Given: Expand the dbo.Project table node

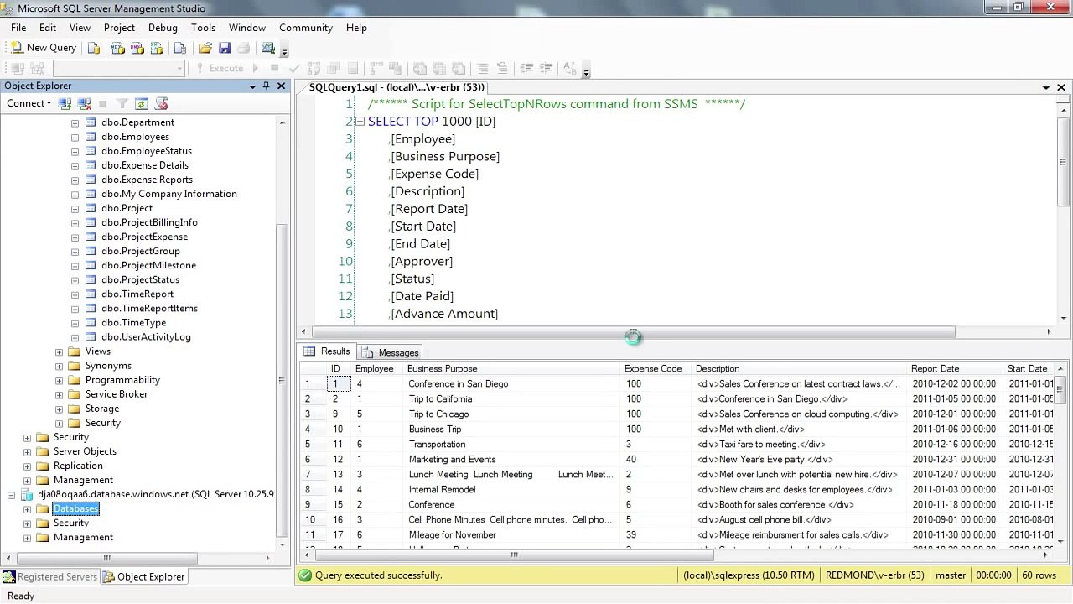Looking at the screenshot, I should [x=75, y=208].
